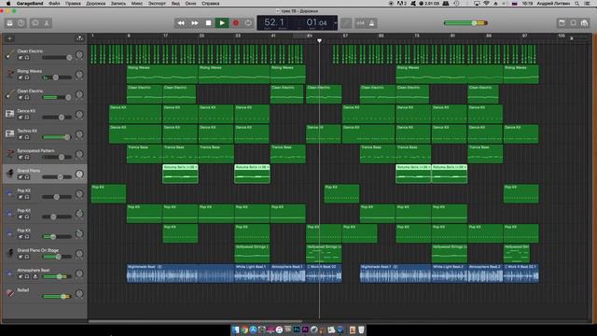
Task: Open the Справка menu
Action: (x=211, y=4)
